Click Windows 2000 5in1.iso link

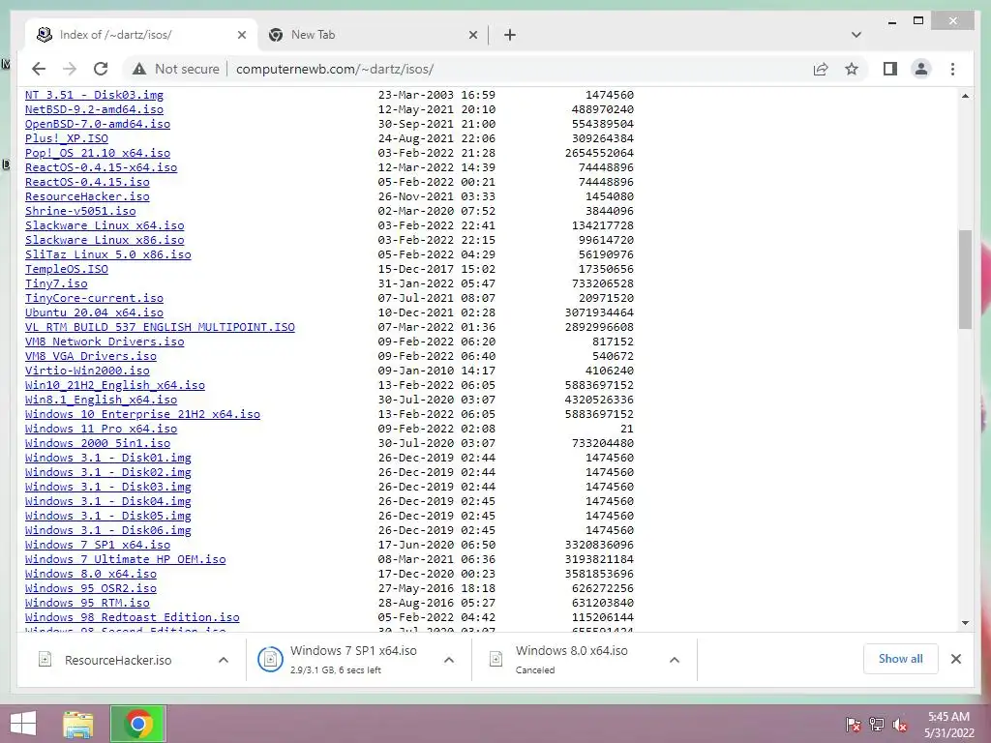[x=98, y=443]
